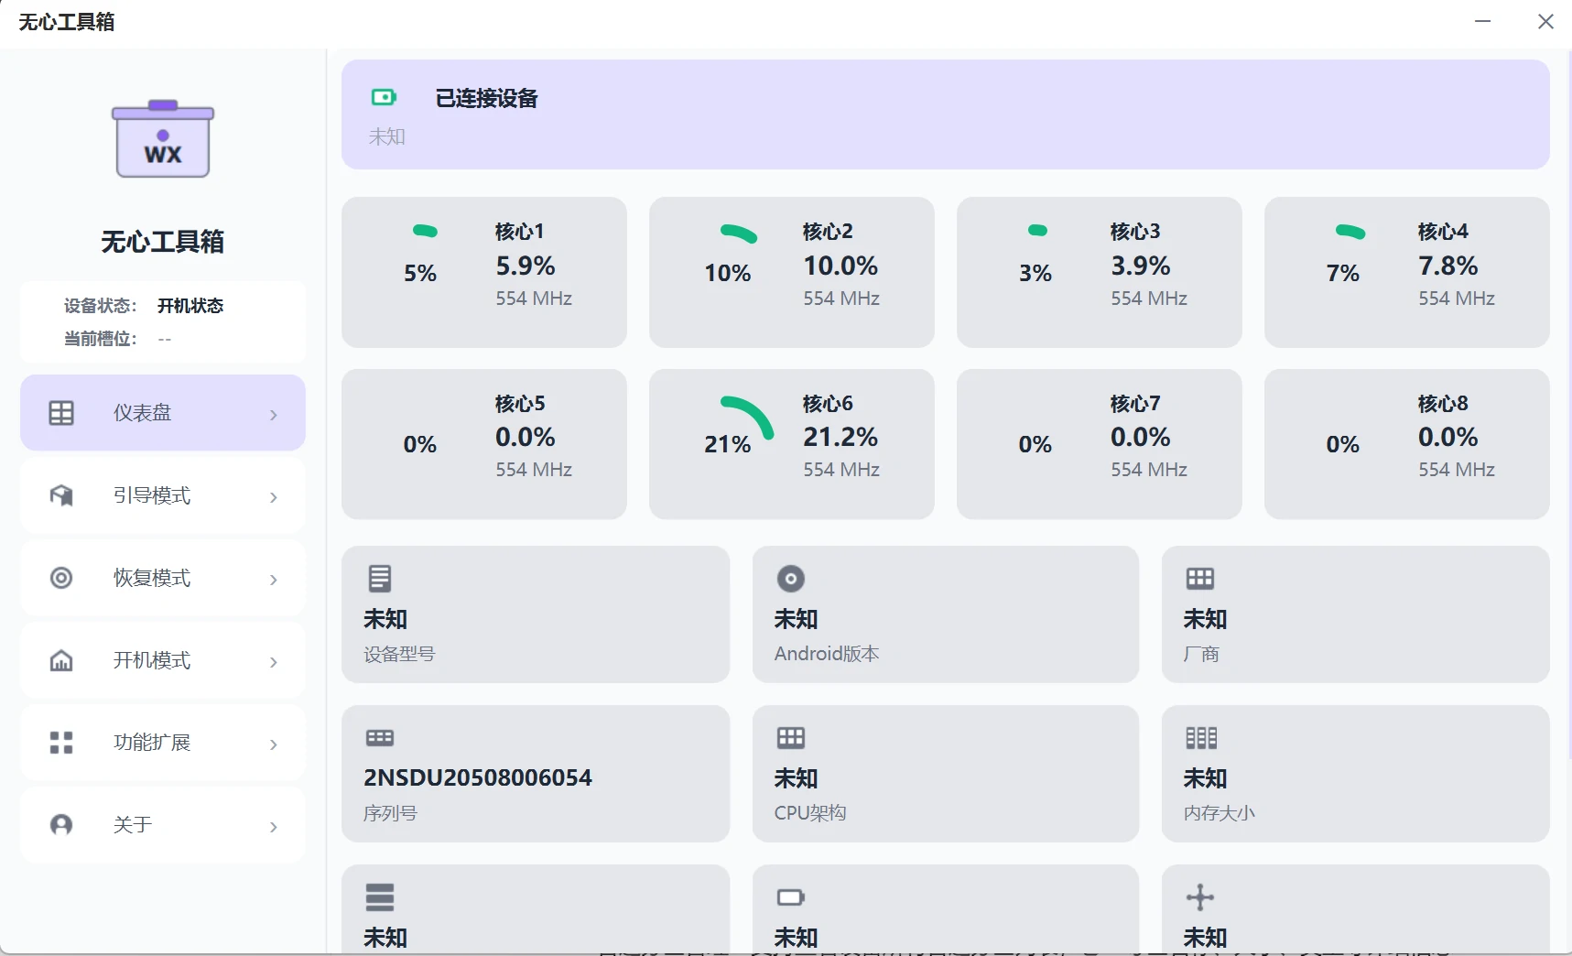The image size is (1572, 956).
Task: Click the 10.0% value in 核心2
Action: pyautogui.click(x=840, y=266)
